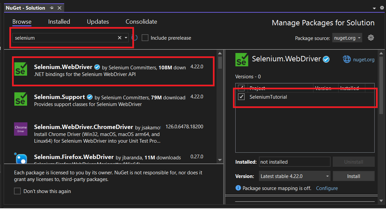This screenshot has height=216, width=386.
Task: Open the Version dropdown showing Latest stable 4.22.0
Action: click(x=294, y=176)
